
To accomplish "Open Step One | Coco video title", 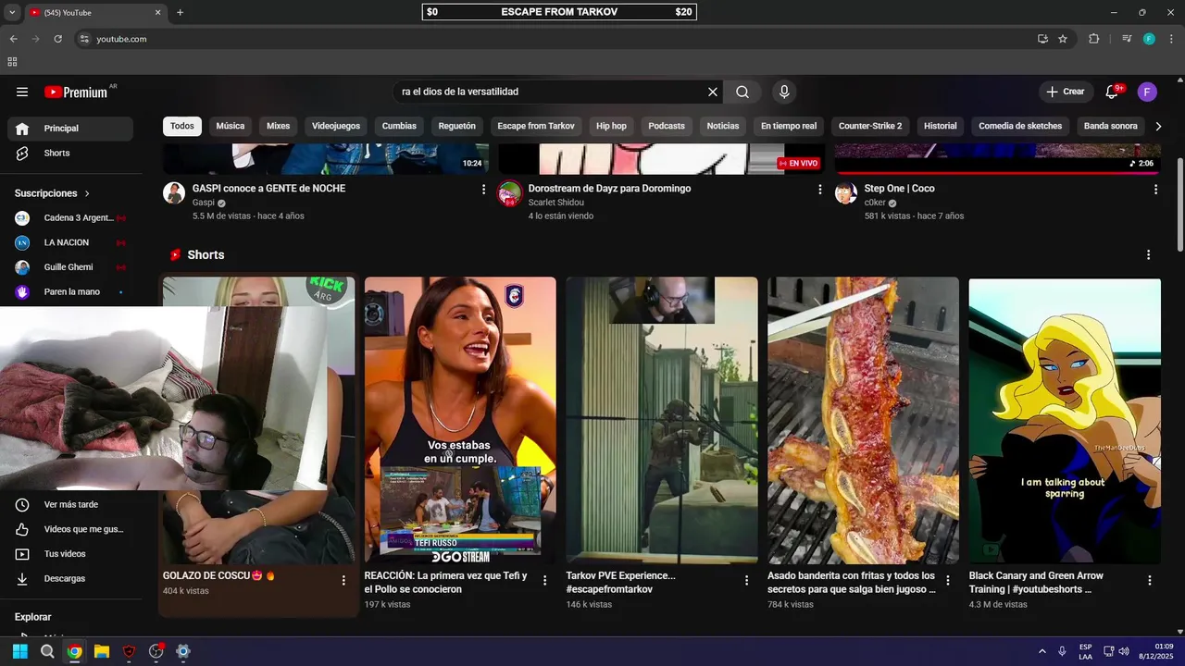I will [899, 188].
